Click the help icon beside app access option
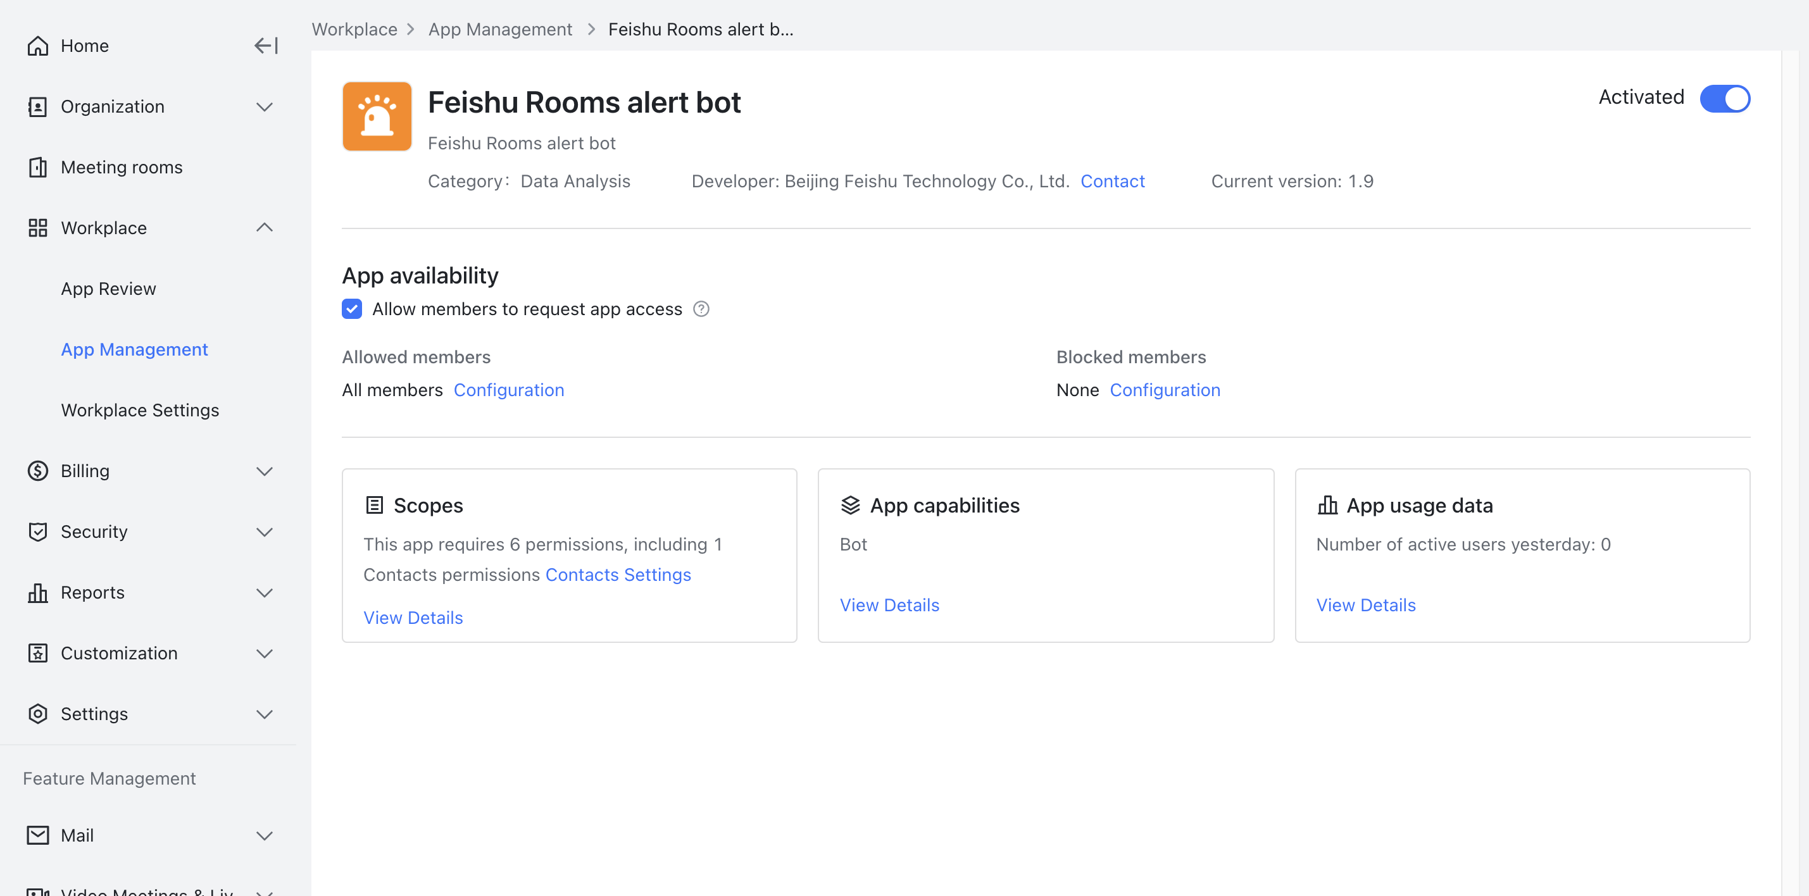This screenshot has width=1809, height=896. tap(701, 309)
